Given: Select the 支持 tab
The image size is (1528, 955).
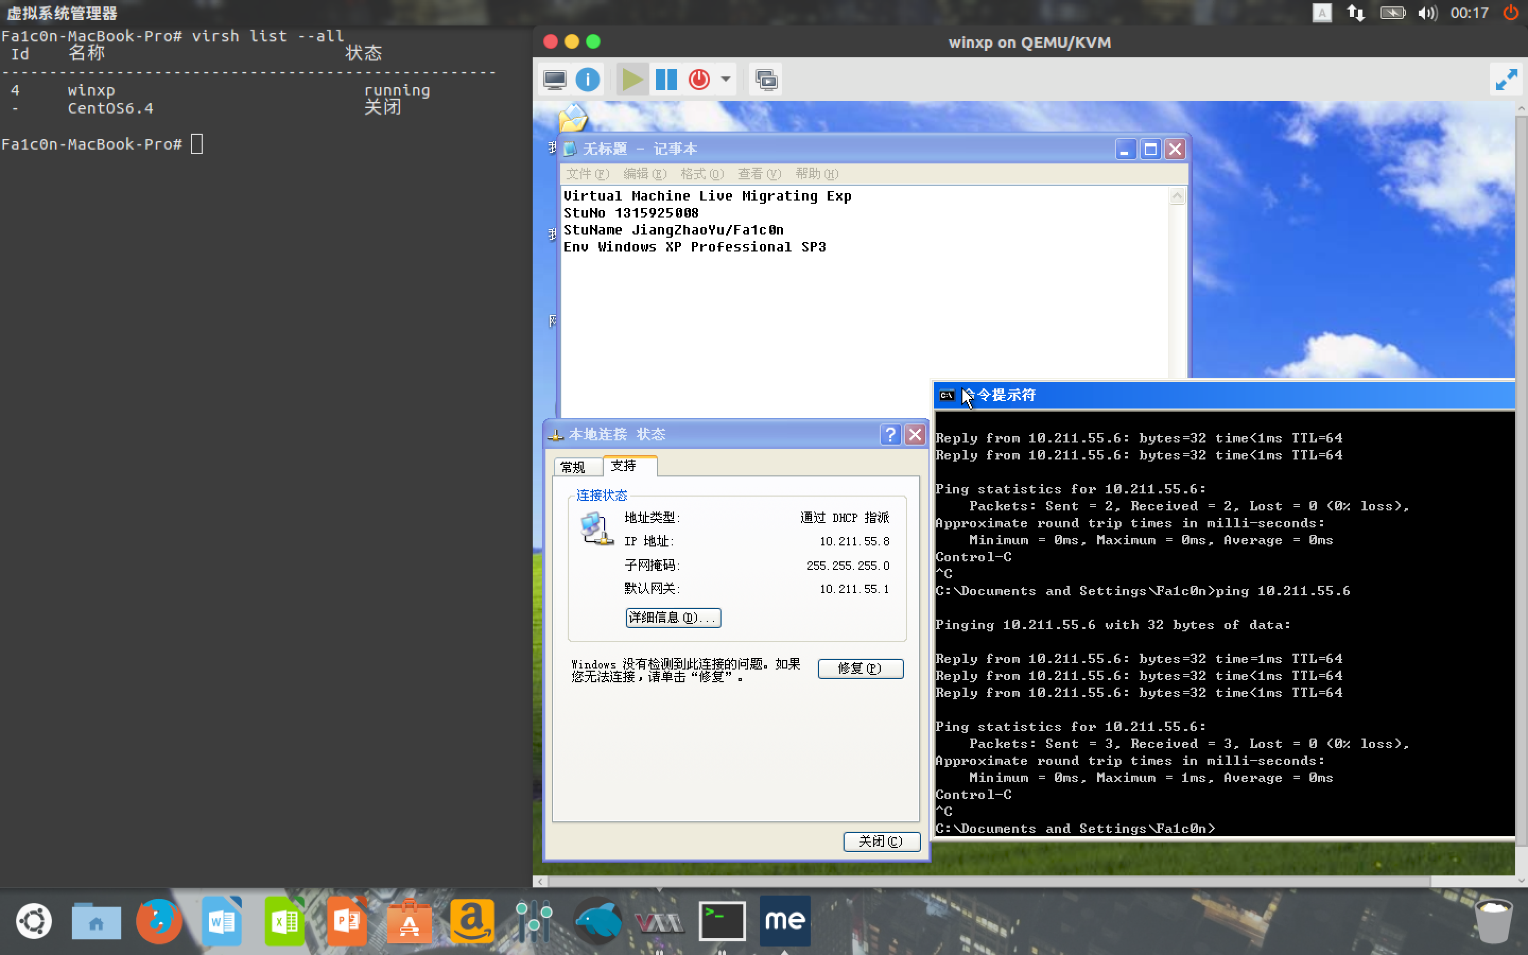Looking at the screenshot, I should coord(624,465).
